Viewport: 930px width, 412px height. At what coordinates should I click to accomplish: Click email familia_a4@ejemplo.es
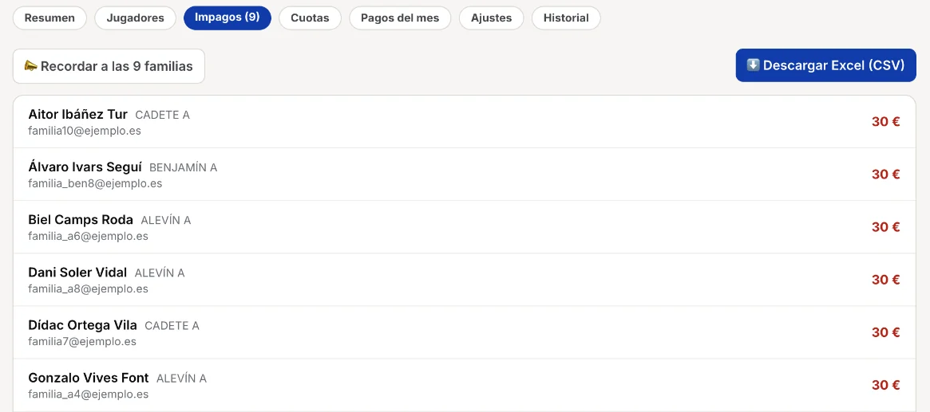[x=88, y=394]
